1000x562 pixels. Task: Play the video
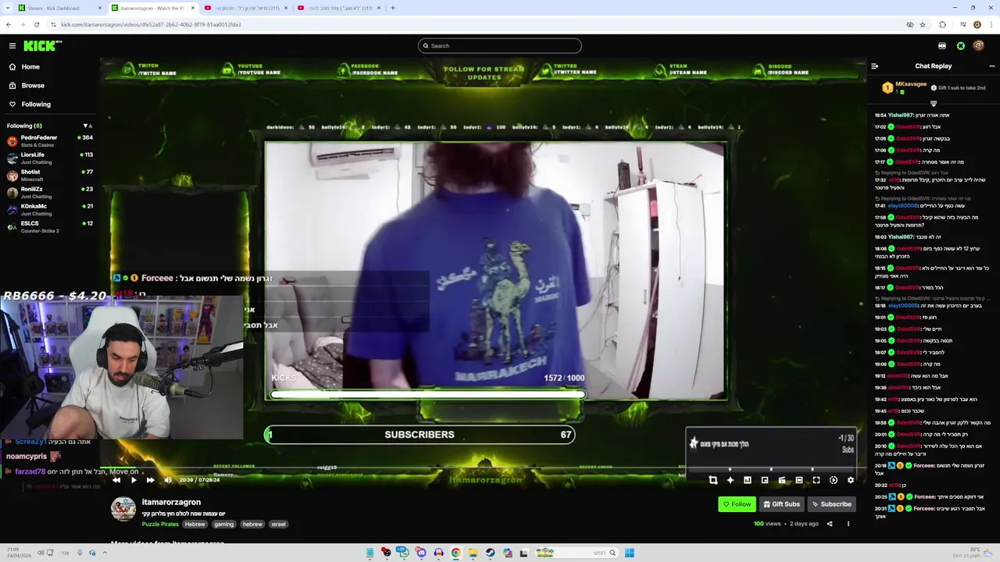coord(134,480)
